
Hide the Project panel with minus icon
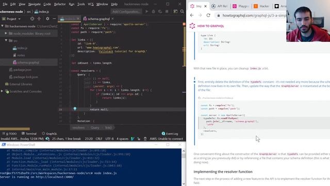pos(54,19)
